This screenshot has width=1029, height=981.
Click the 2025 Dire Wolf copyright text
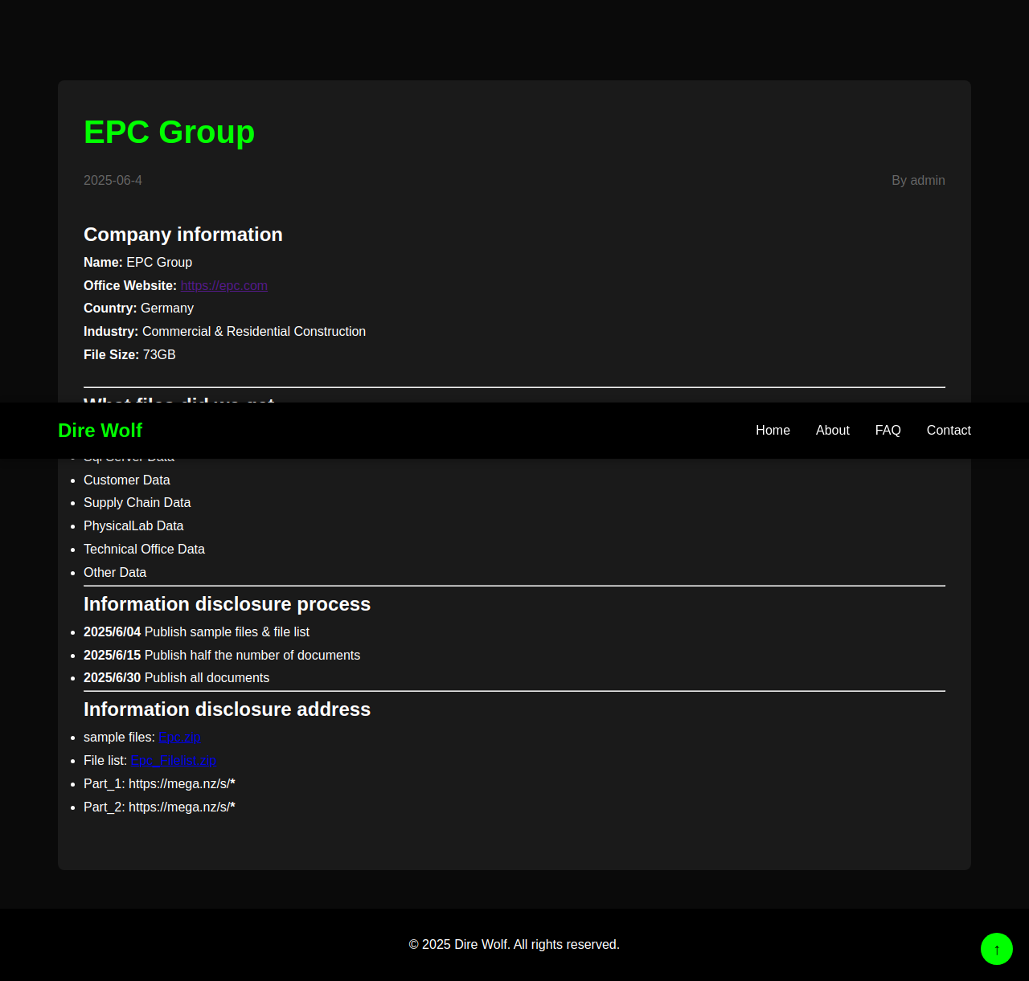pos(514,945)
